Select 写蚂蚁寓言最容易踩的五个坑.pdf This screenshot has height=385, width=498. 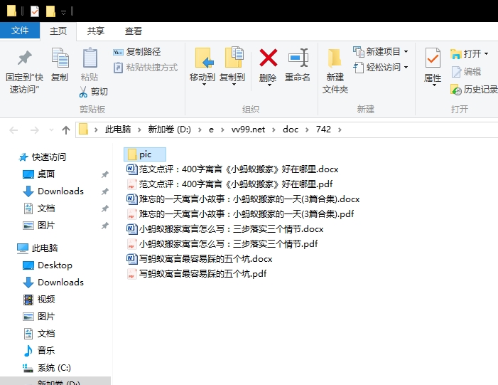pos(197,274)
